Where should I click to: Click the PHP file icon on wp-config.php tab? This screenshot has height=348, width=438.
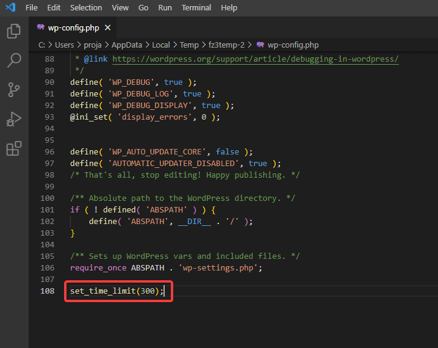click(41, 27)
